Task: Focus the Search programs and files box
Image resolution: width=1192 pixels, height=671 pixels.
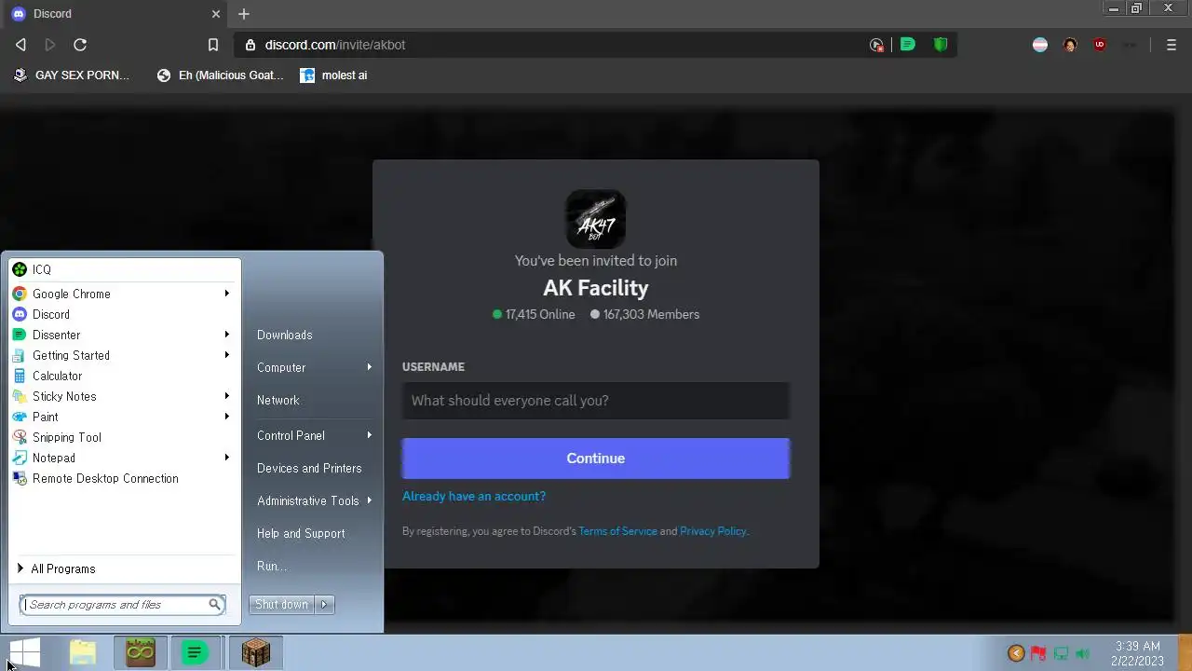Action: (123, 605)
